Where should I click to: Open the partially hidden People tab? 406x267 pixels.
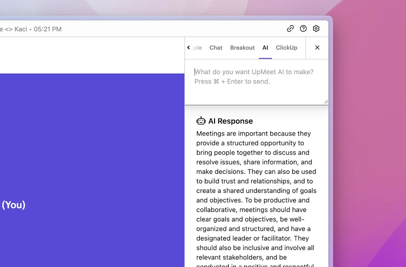click(x=197, y=48)
